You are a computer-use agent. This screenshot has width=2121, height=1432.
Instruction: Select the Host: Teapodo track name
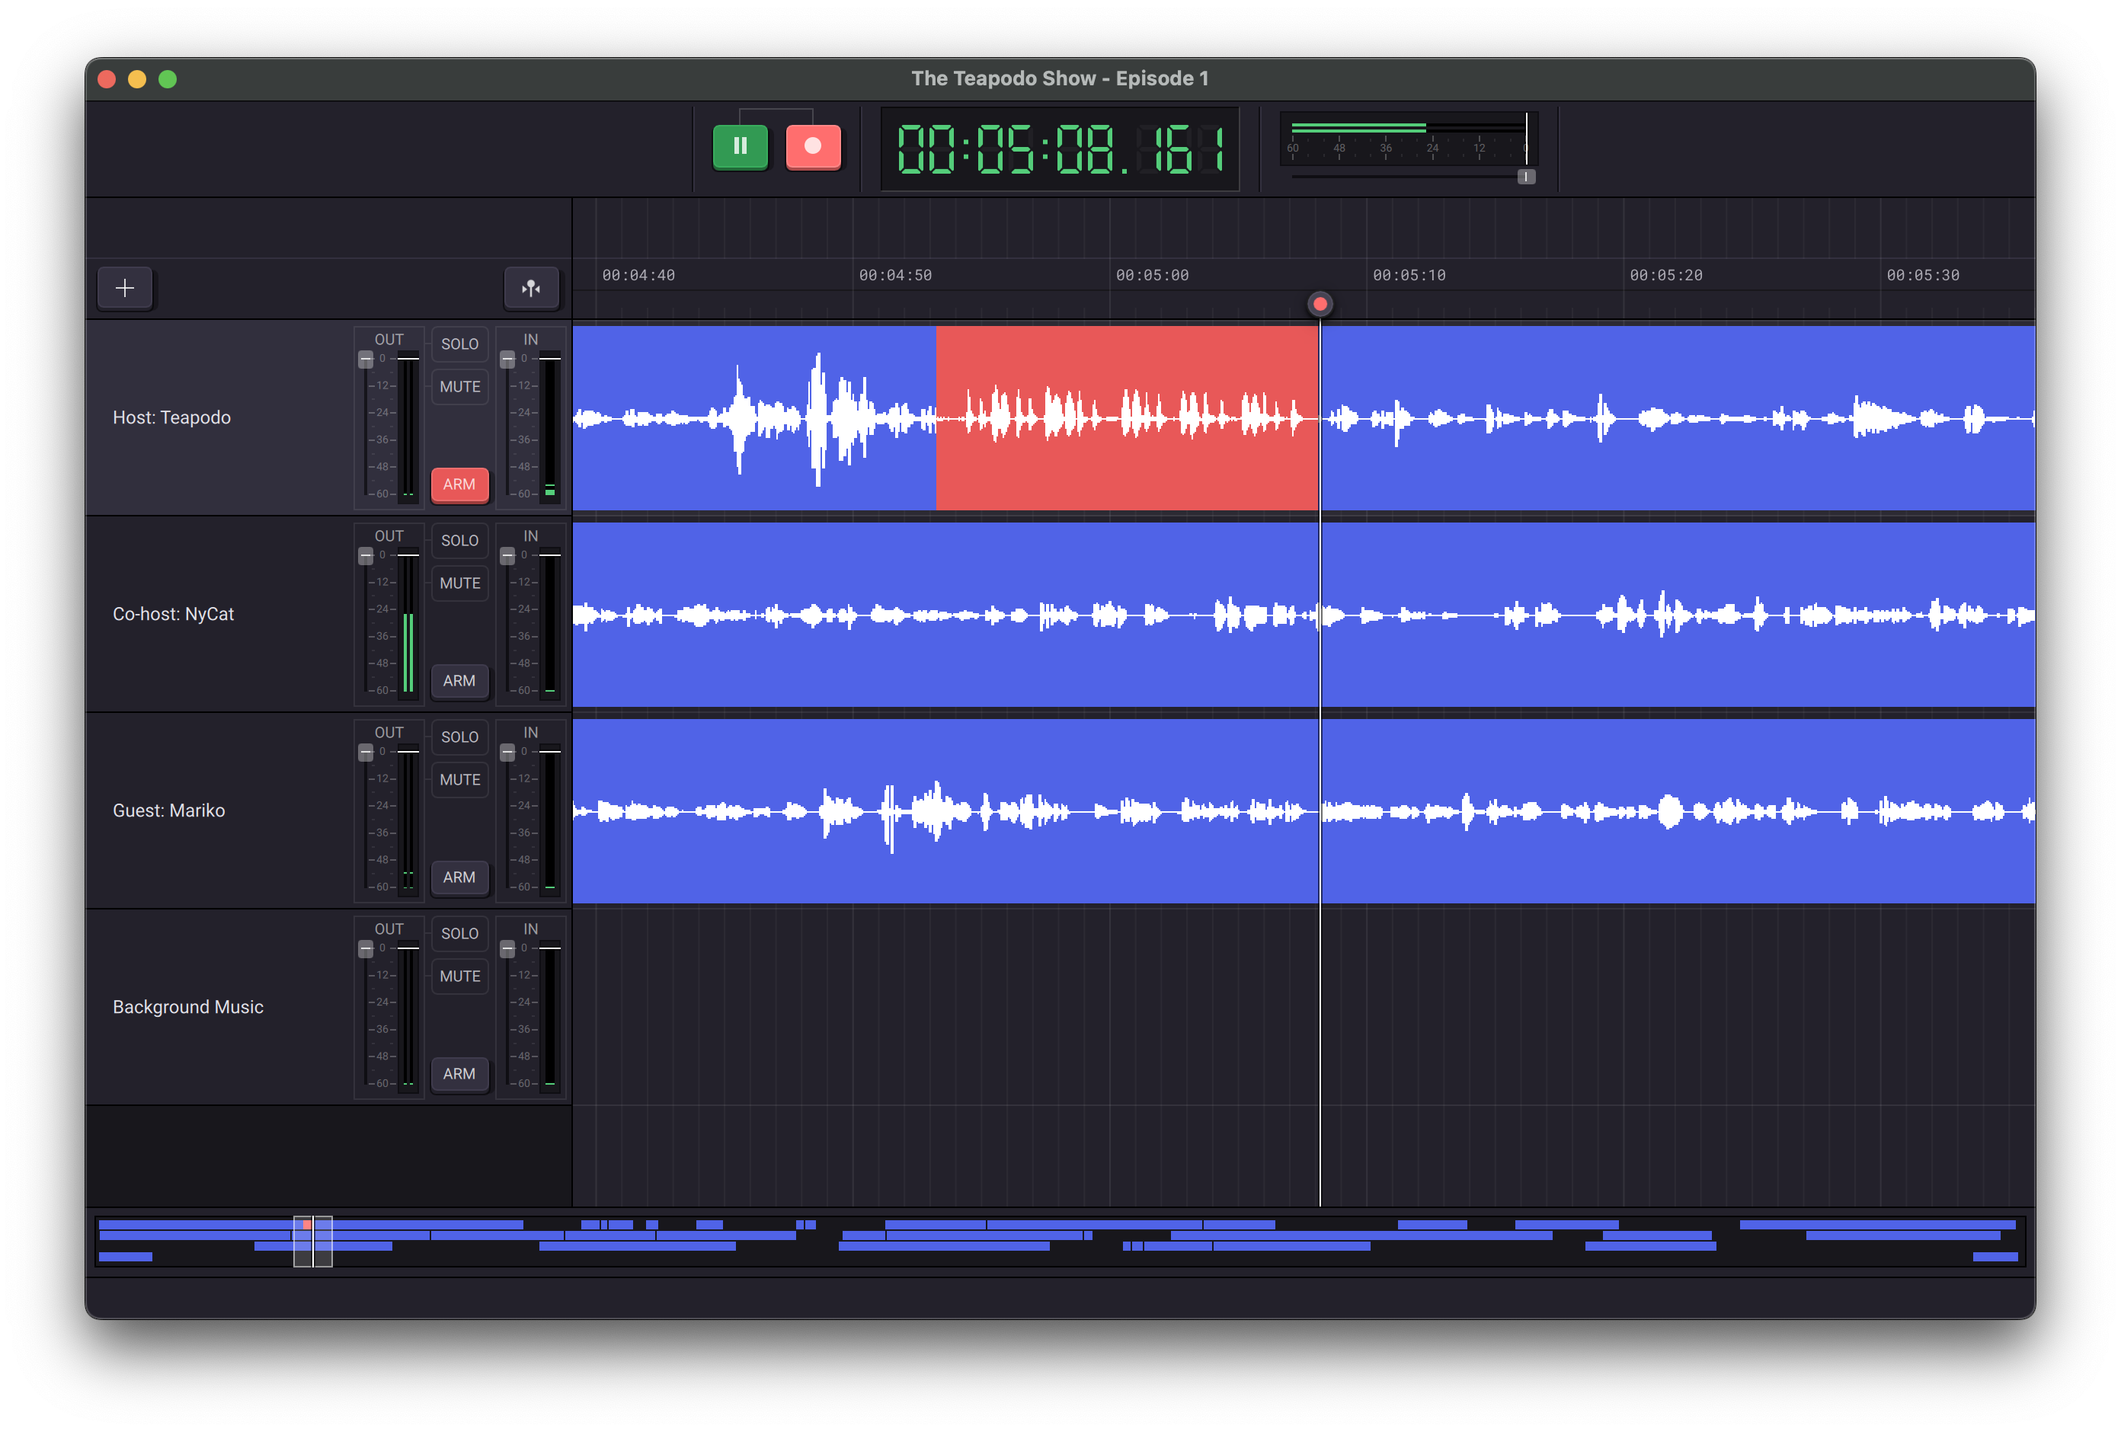click(171, 418)
